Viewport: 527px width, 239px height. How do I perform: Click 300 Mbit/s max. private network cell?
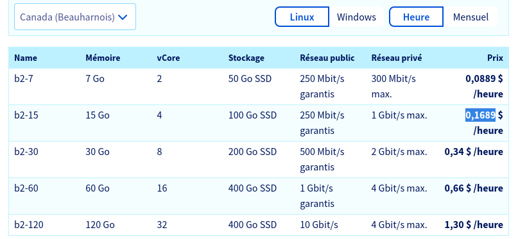coord(393,87)
